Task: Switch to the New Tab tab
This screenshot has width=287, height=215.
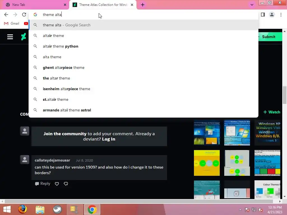Action: [x=35, y=5]
